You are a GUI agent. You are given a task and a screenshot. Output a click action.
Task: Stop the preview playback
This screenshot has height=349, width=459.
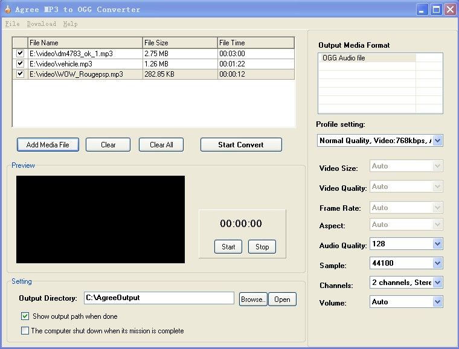click(262, 246)
